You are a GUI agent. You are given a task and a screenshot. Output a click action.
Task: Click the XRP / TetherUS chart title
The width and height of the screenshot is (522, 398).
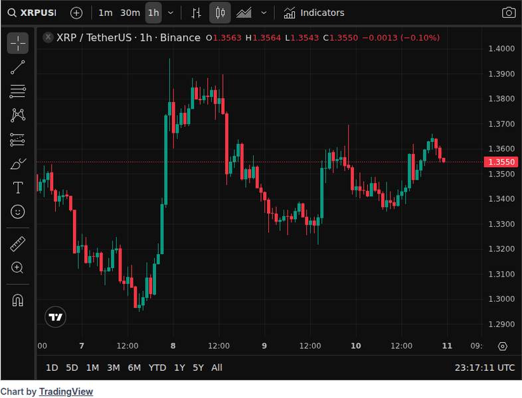128,38
